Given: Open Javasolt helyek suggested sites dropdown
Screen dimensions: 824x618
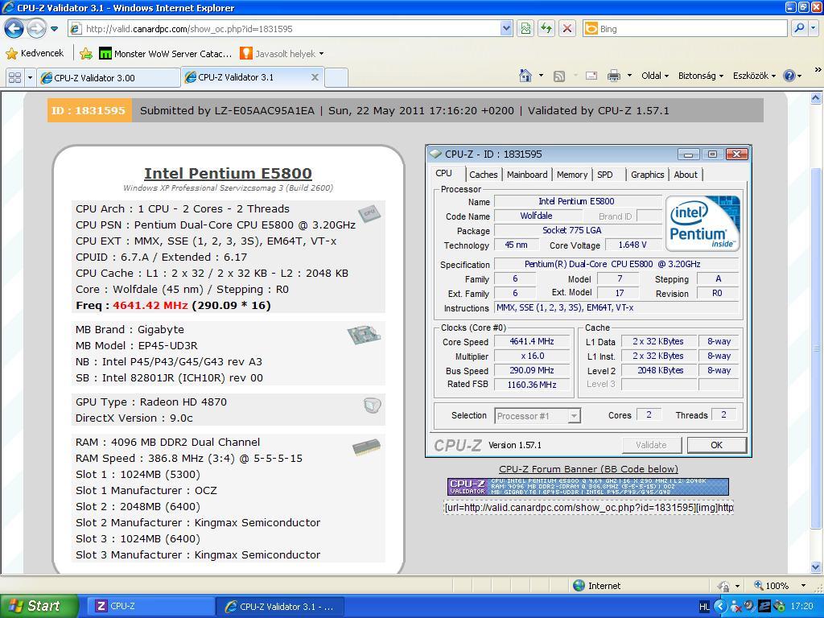Looking at the screenshot, I should tap(282, 53).
